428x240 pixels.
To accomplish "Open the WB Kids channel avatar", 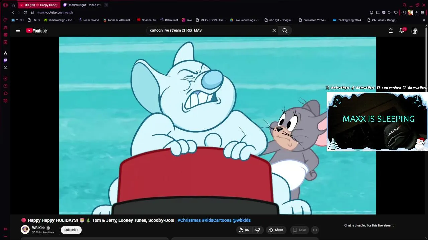I will tap(25, 230).
